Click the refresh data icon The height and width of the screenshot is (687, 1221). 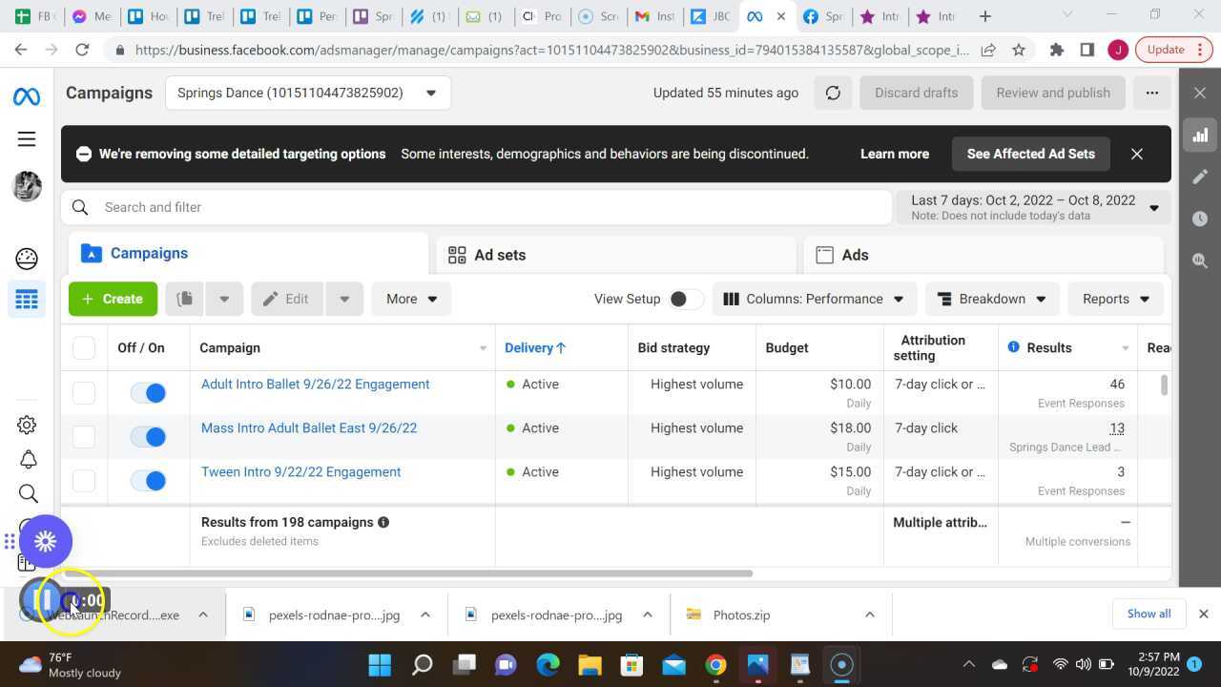[833, 93]
